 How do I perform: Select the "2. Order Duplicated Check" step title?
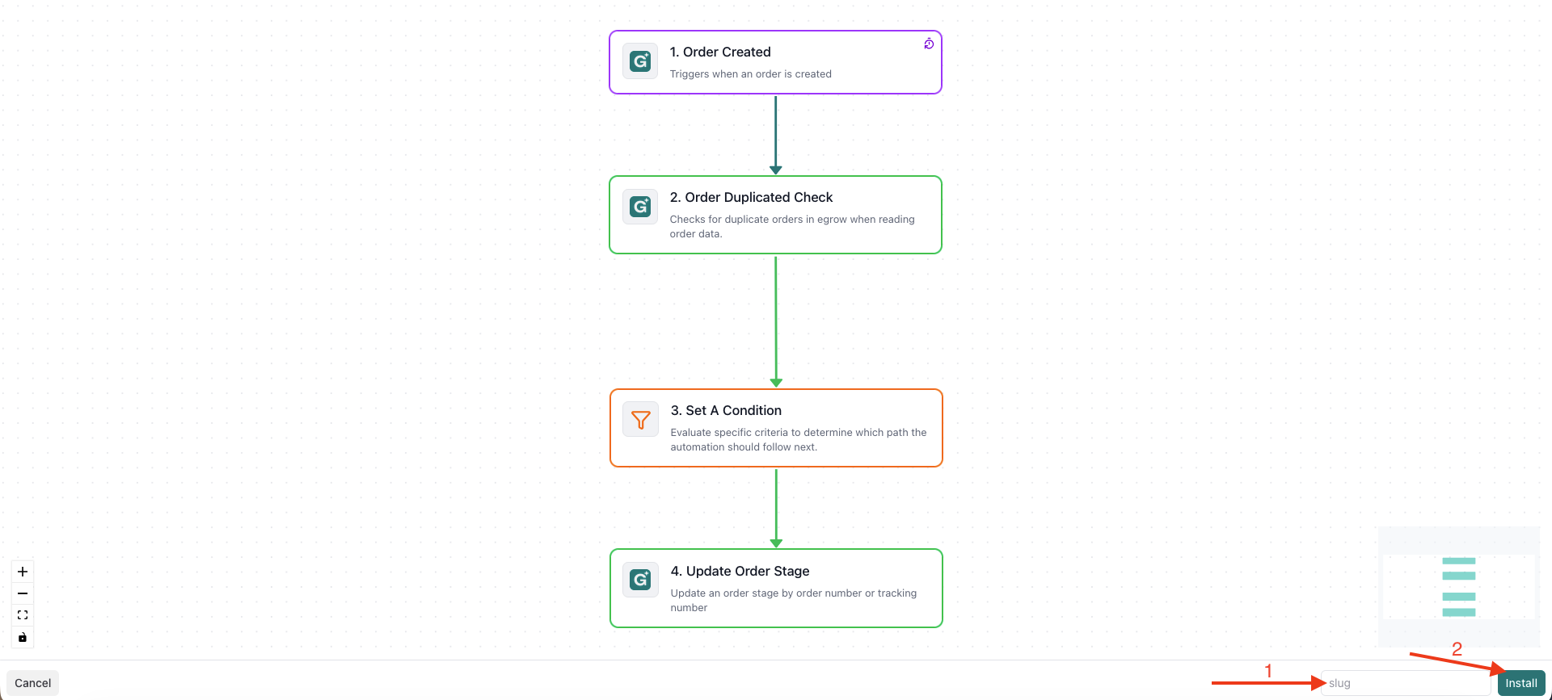[x=751, y=197]
